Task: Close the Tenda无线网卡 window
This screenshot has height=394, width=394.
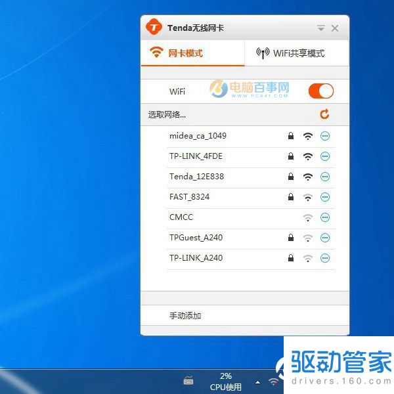Action: point(335,28)
